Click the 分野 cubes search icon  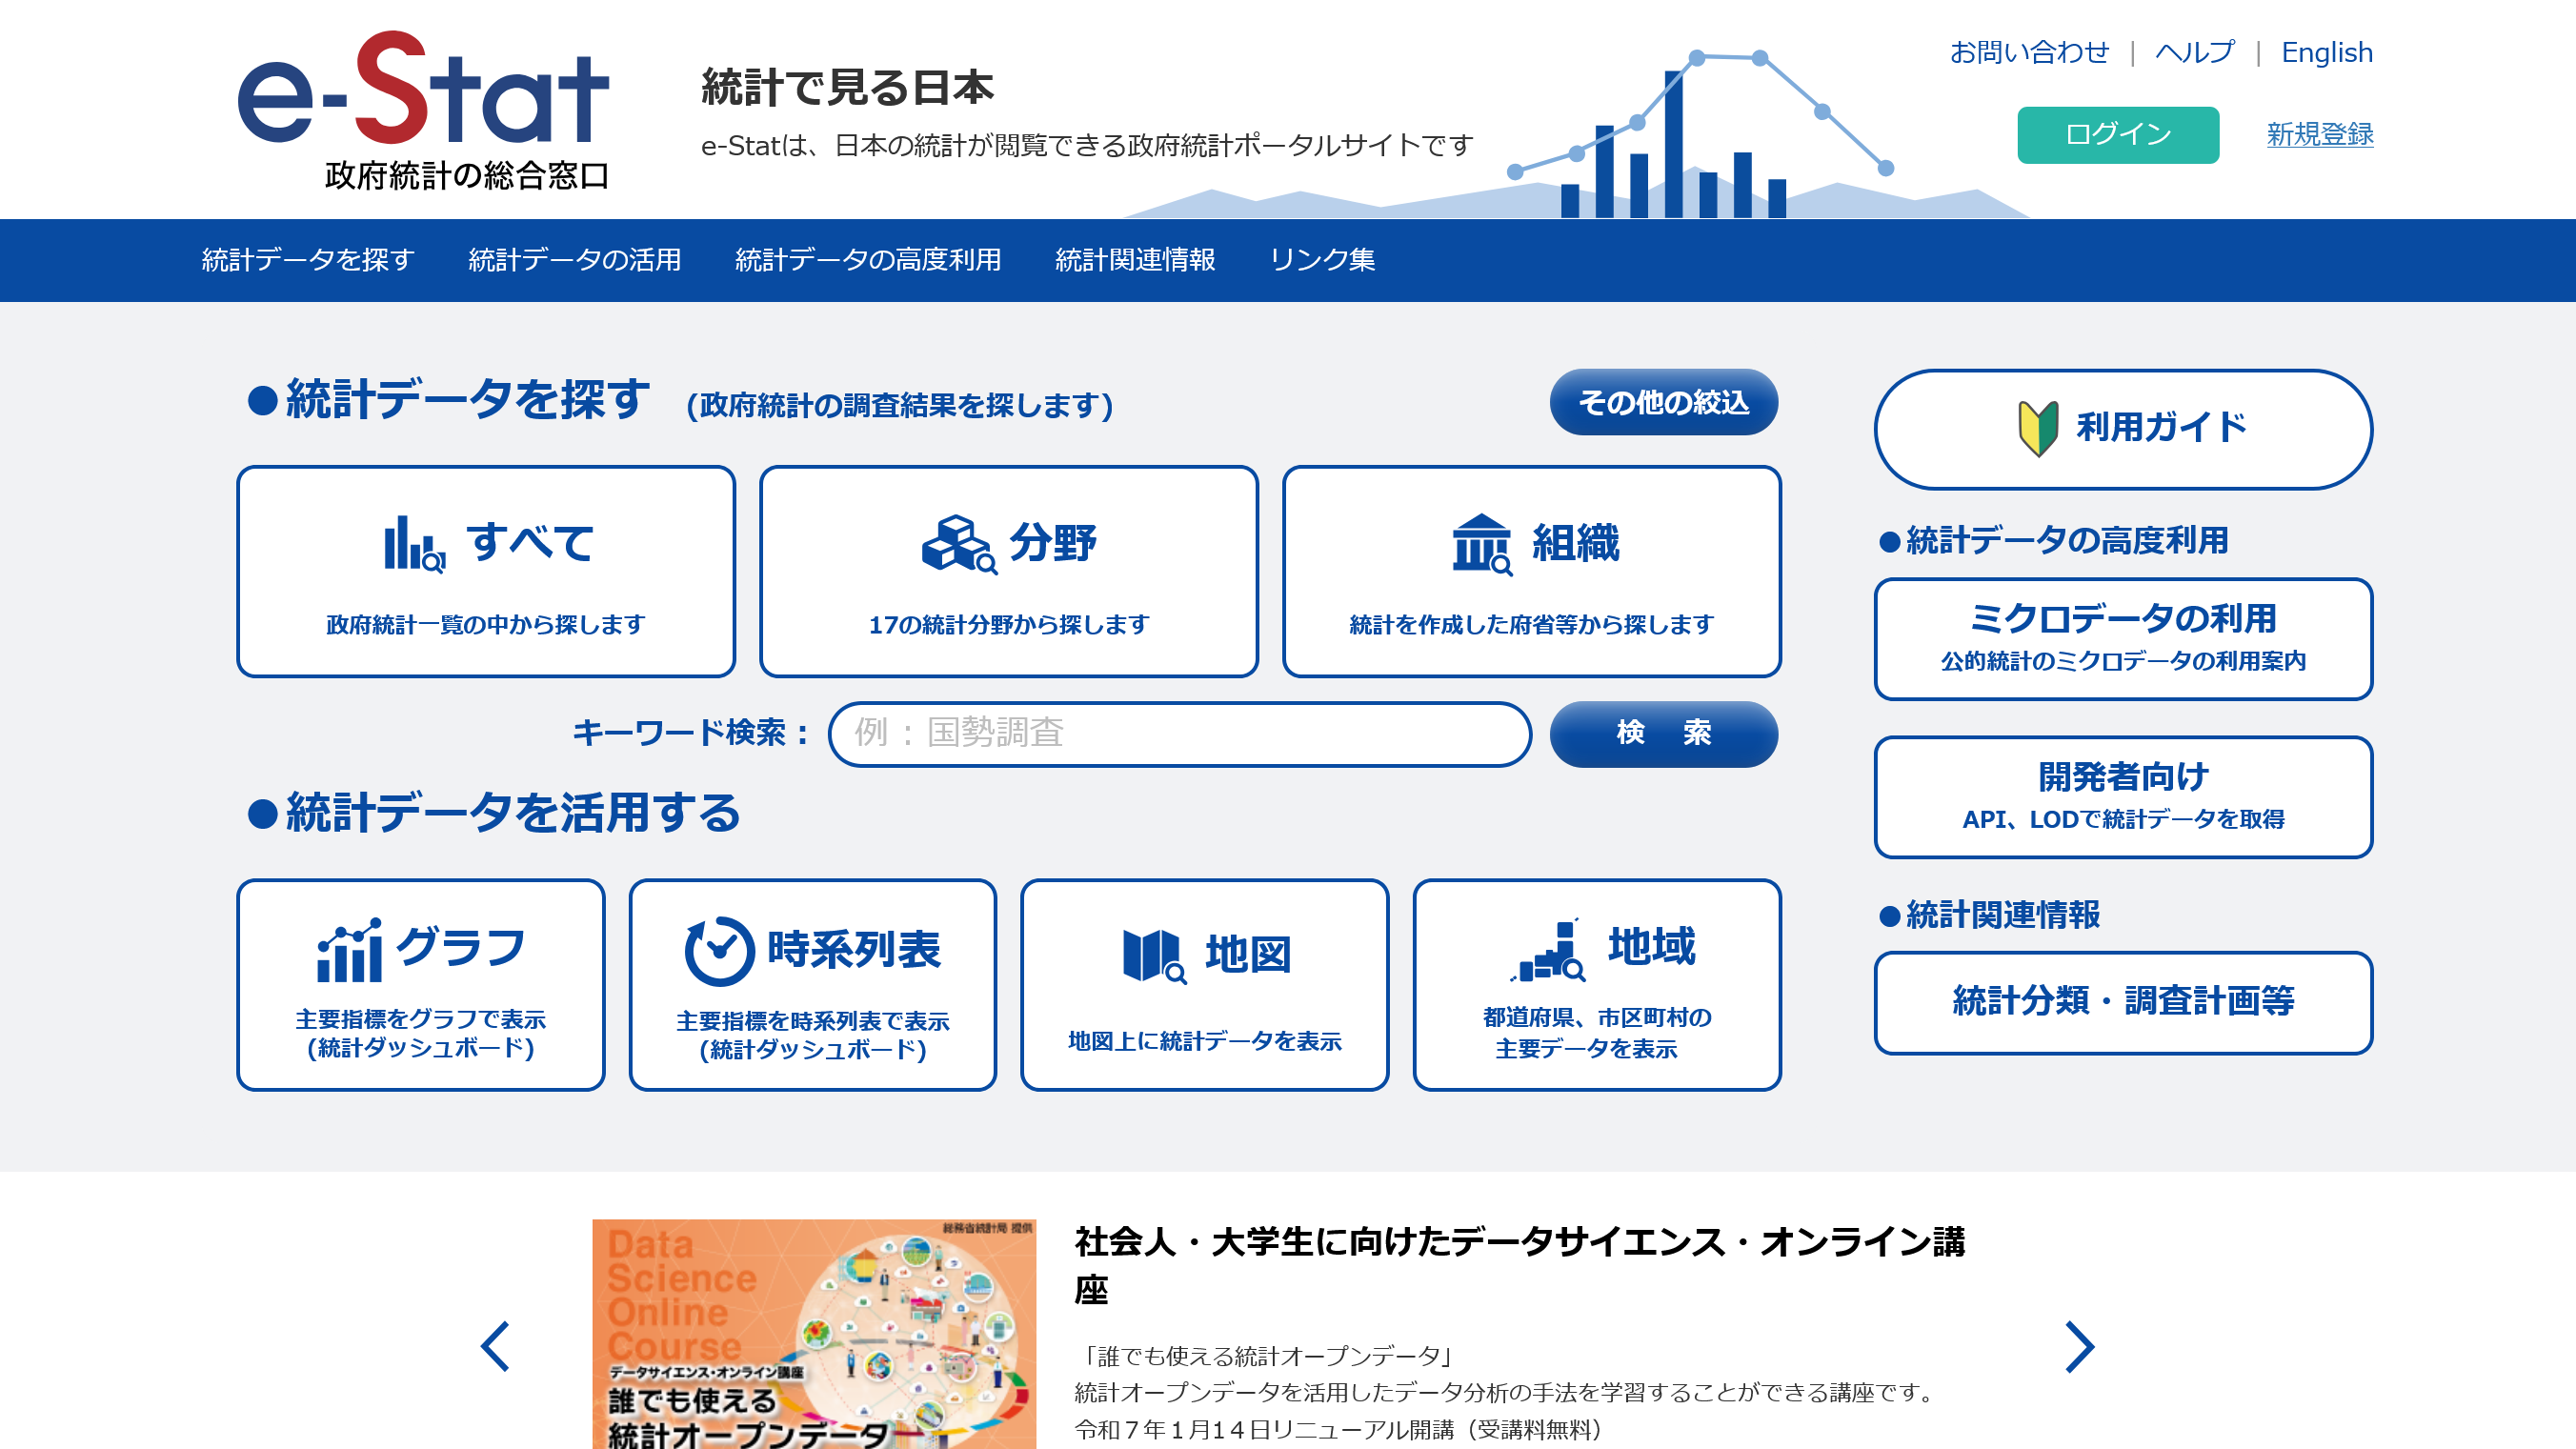click(958, 544)
